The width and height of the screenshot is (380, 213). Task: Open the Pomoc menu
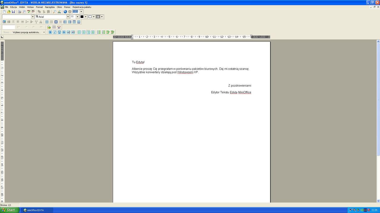point(67,7)
